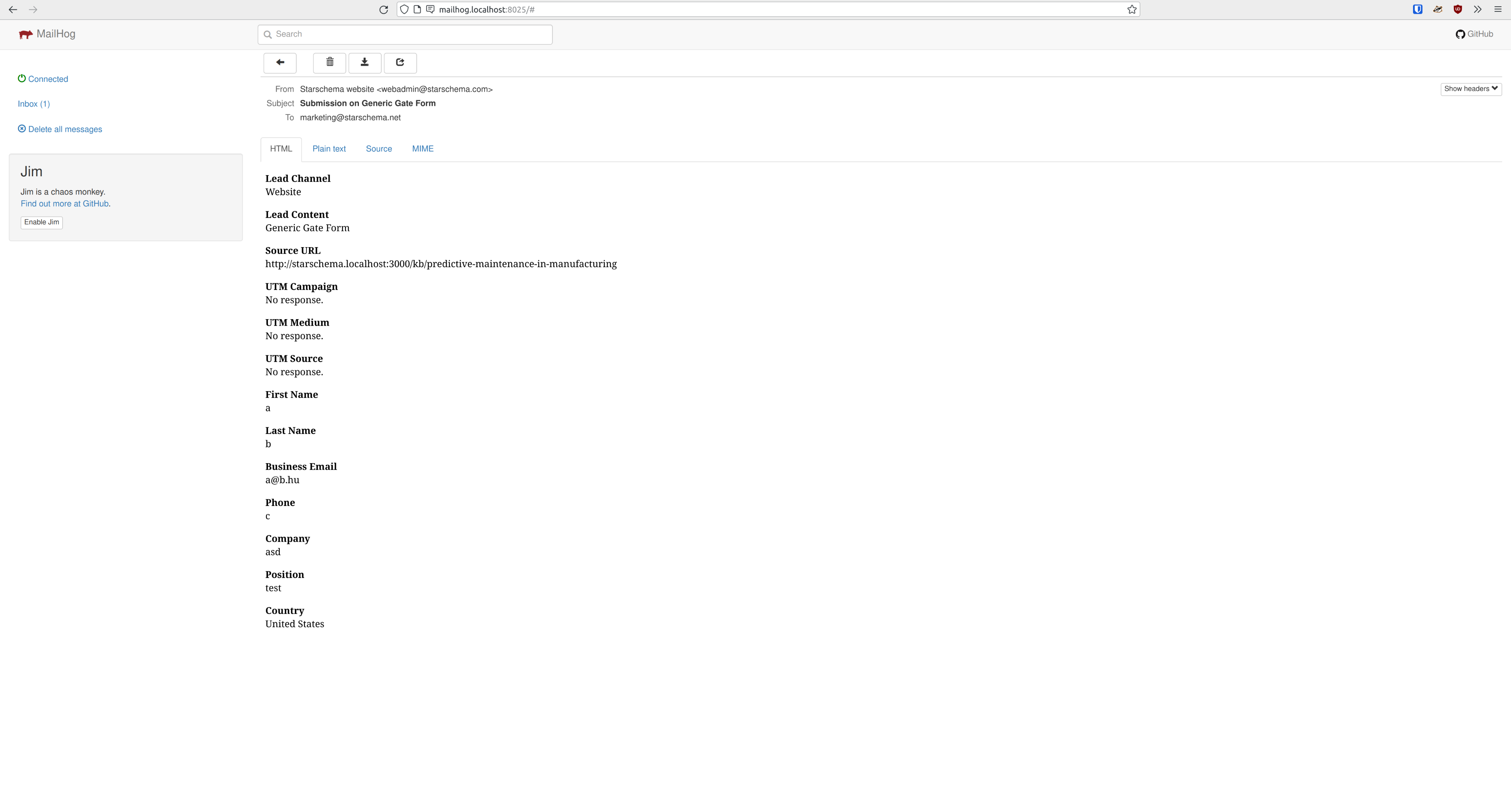Click the Connected power status icon

22,78
